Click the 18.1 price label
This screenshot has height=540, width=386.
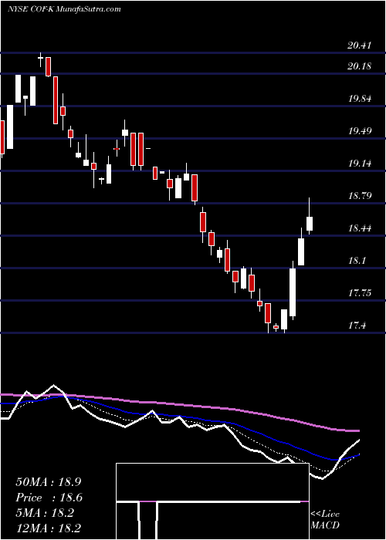[357, 261]
